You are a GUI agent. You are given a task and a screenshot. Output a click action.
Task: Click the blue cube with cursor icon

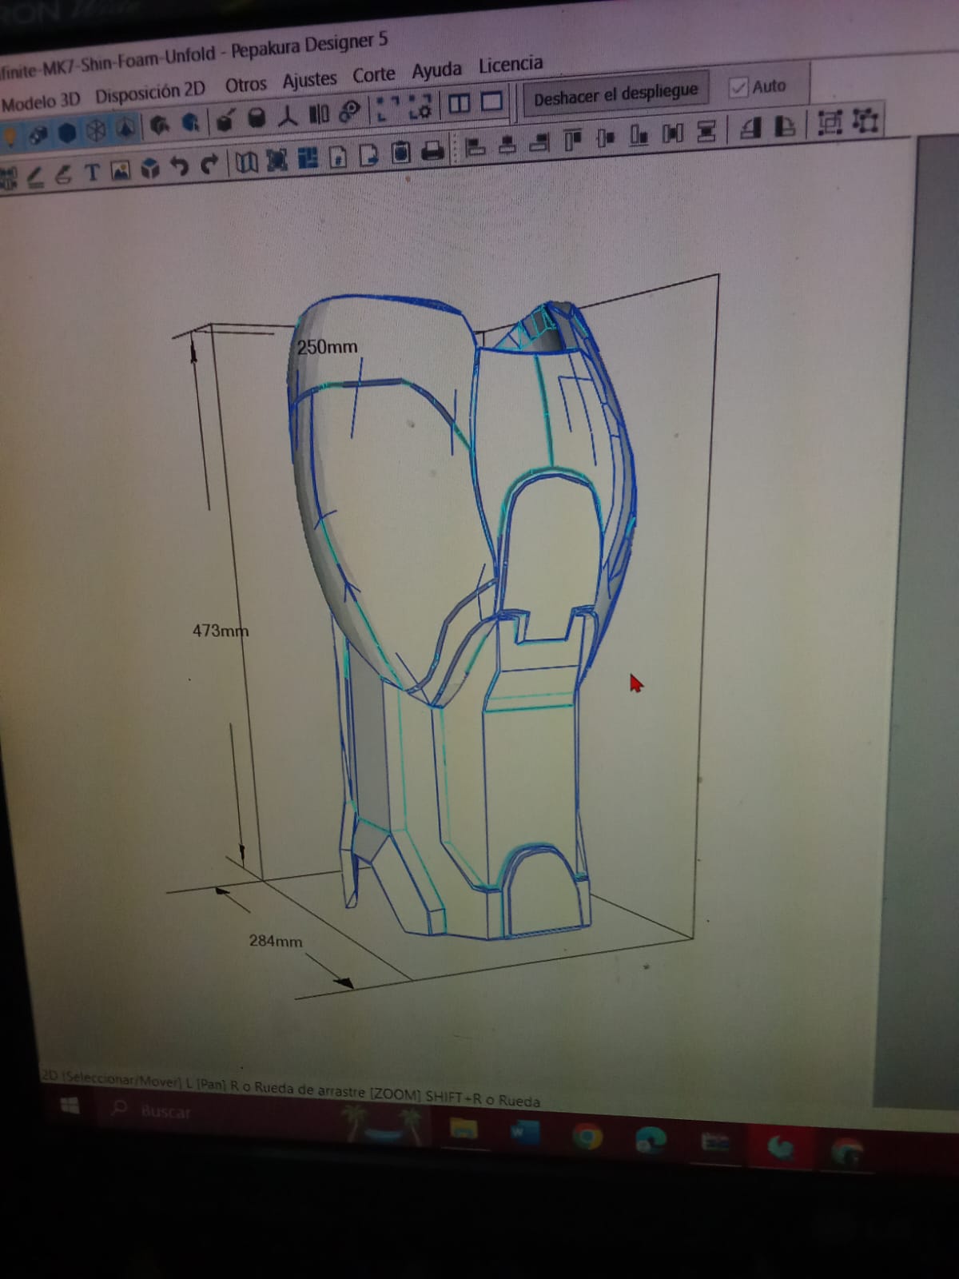191,122
